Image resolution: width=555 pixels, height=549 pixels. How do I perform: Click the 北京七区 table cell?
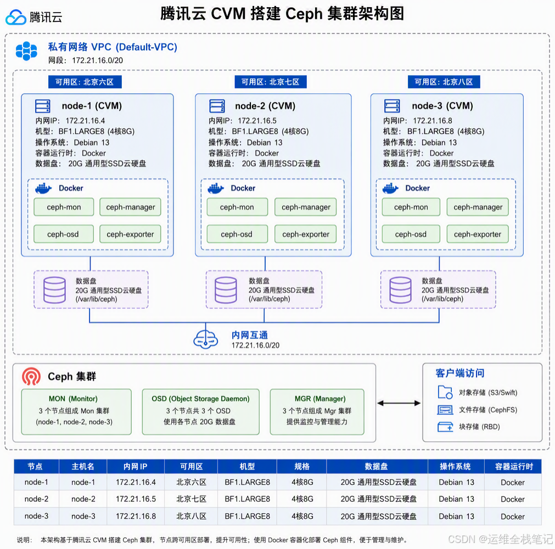pos(191,499)
